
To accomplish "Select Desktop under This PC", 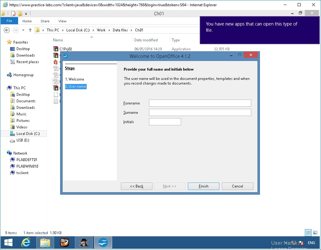I will click(23, 94).
